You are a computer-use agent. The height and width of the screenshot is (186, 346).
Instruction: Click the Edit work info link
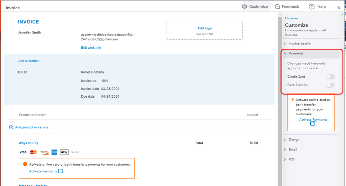pyautogui.click(x=91, y=48)
